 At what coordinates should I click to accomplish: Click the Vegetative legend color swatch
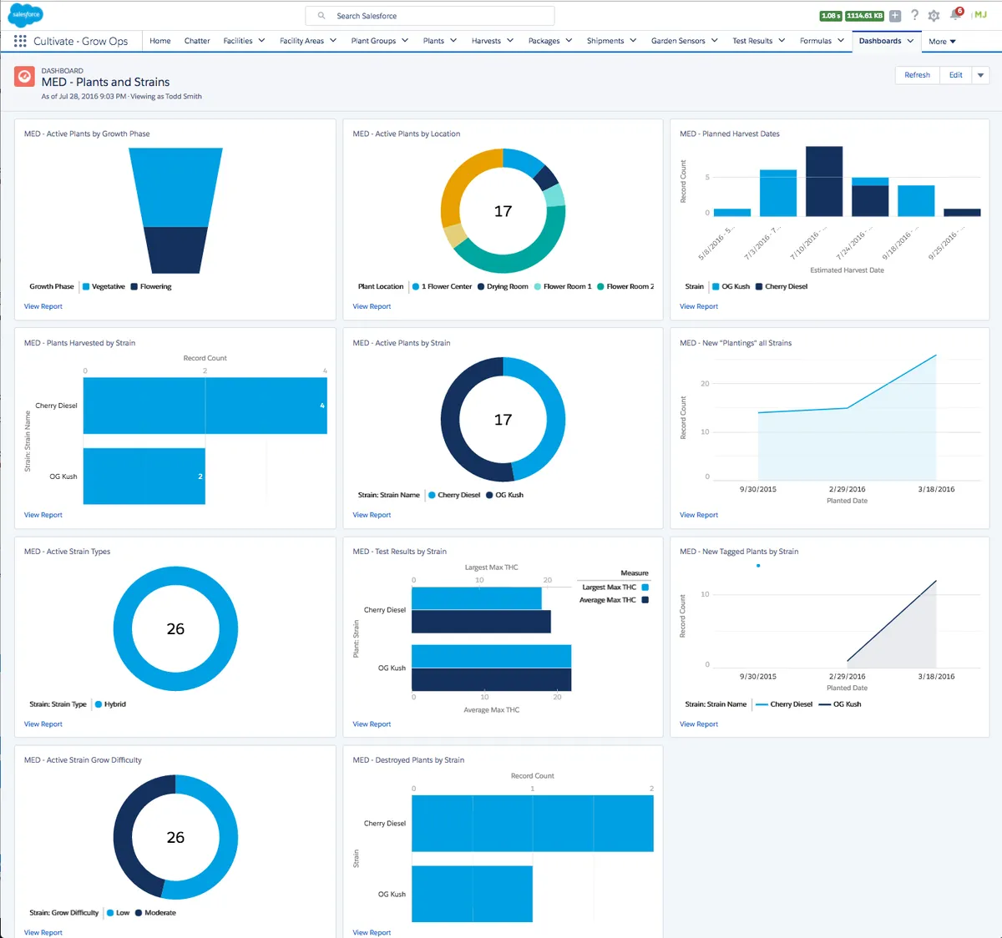pyautogui.click(x=86, y=286)
